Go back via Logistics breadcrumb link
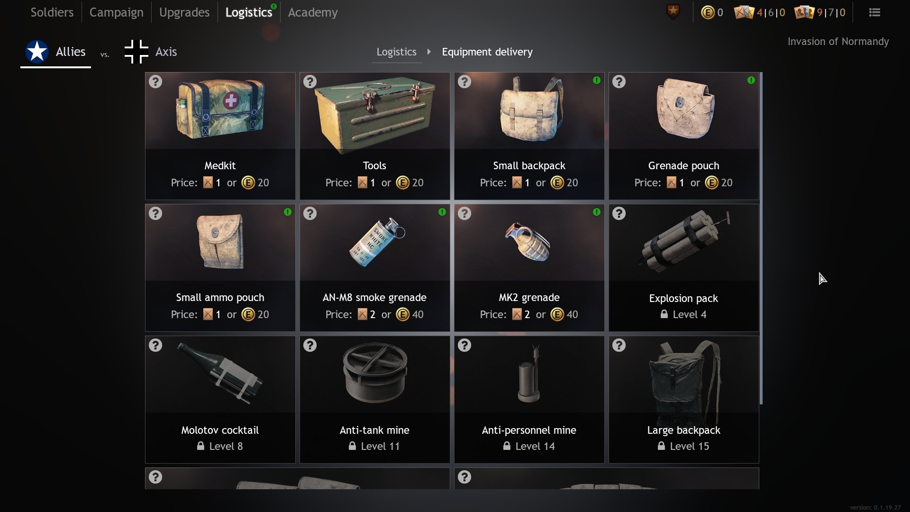The image size is (910, 512). [396, 52]
